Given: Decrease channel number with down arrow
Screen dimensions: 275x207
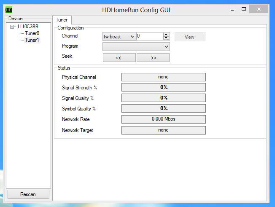Looking at the screenshot, I should 166,38.
